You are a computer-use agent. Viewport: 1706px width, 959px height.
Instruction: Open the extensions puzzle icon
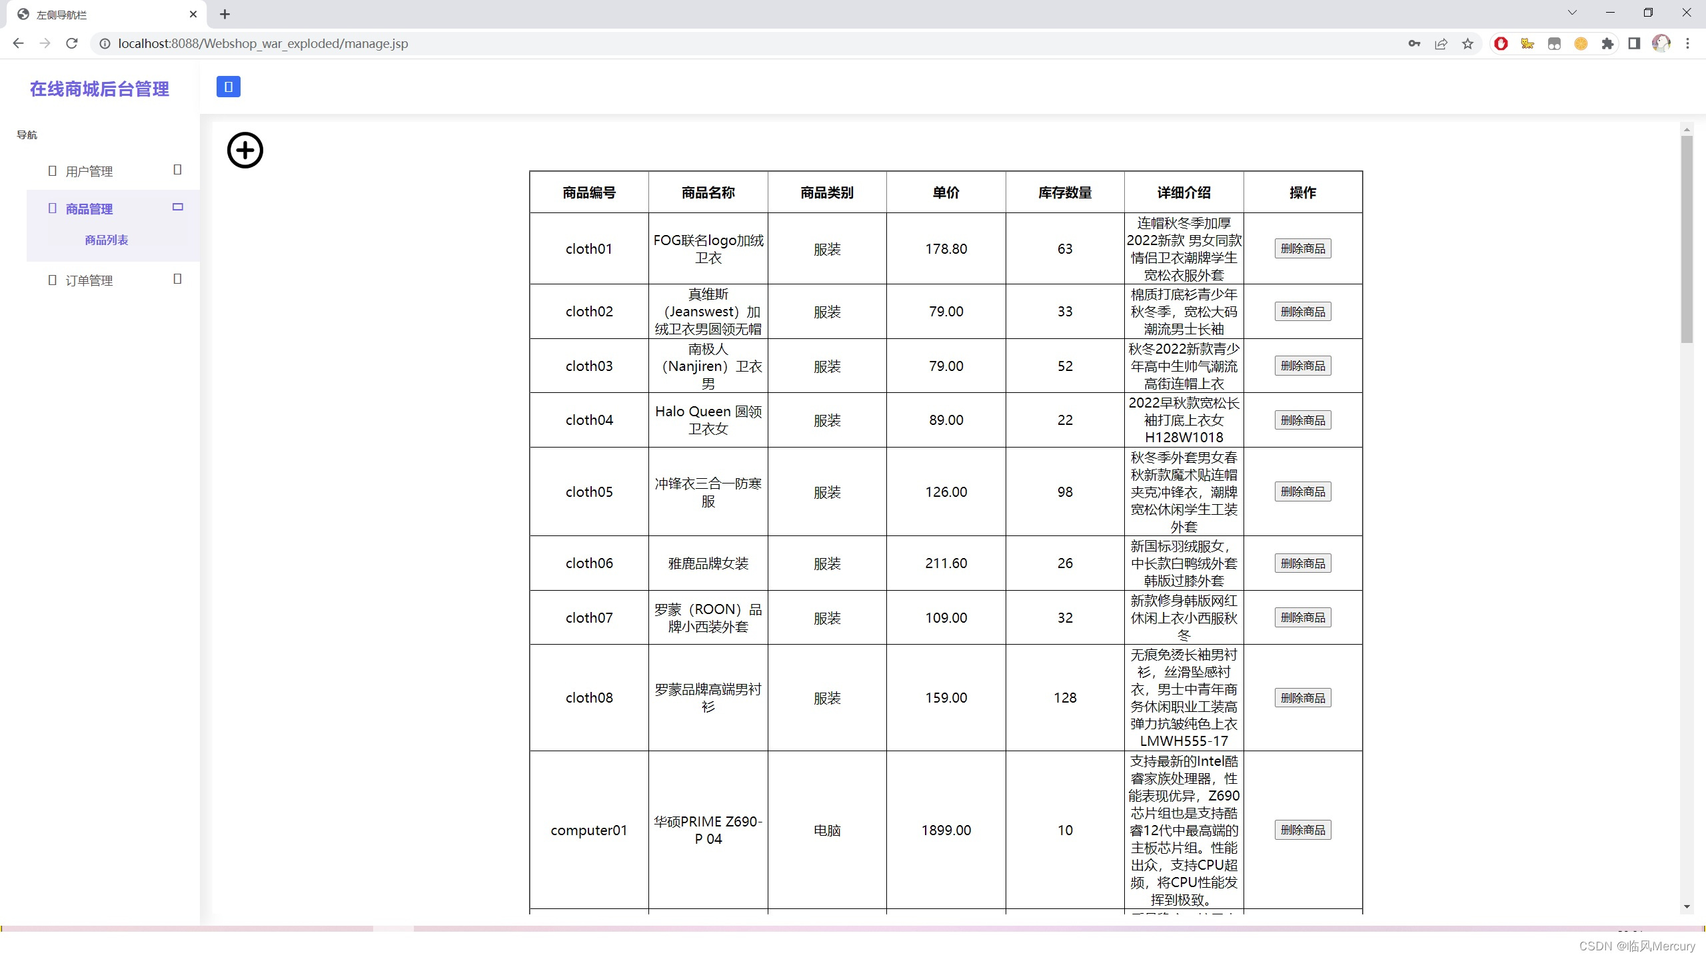1607,43
